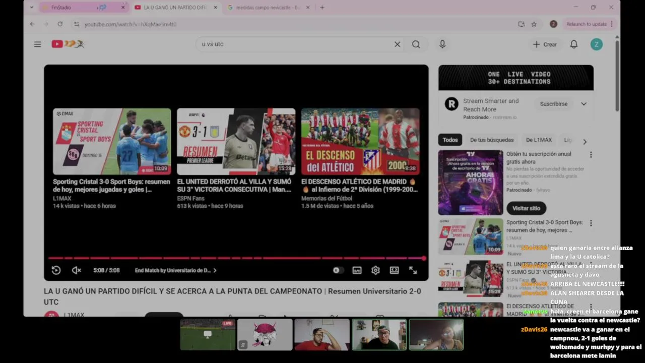Open the Chrome profile Z icon
Screen dimensions: 645x363
tap(553, 24)
